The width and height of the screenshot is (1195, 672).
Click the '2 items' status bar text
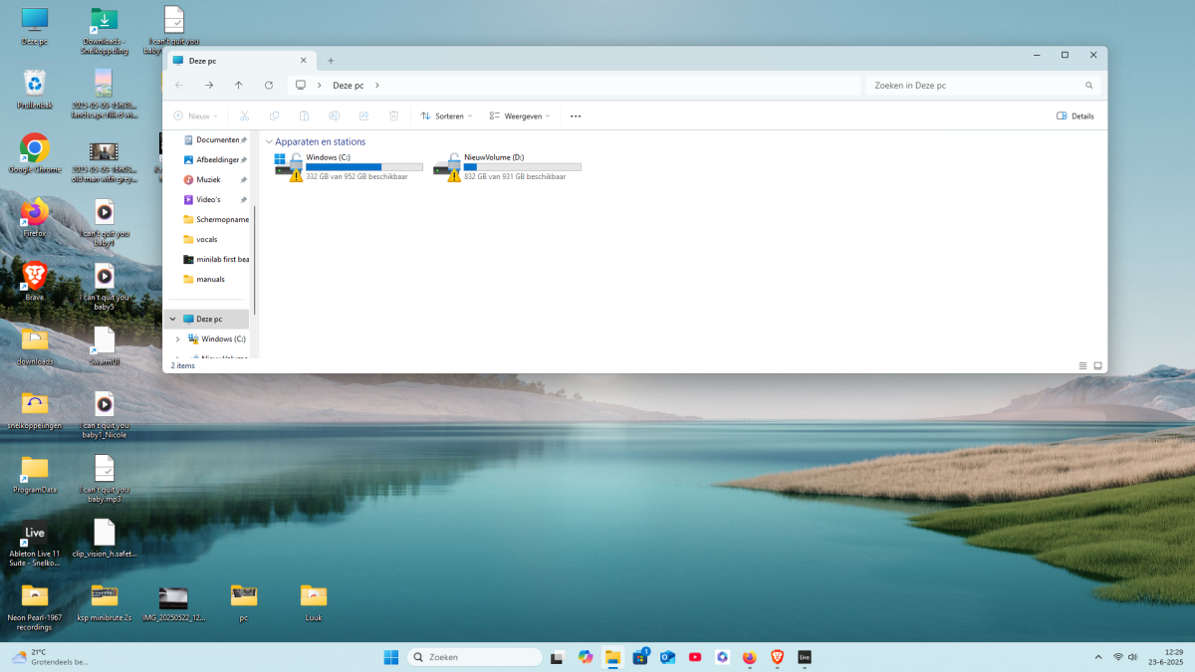pos(183,365)
